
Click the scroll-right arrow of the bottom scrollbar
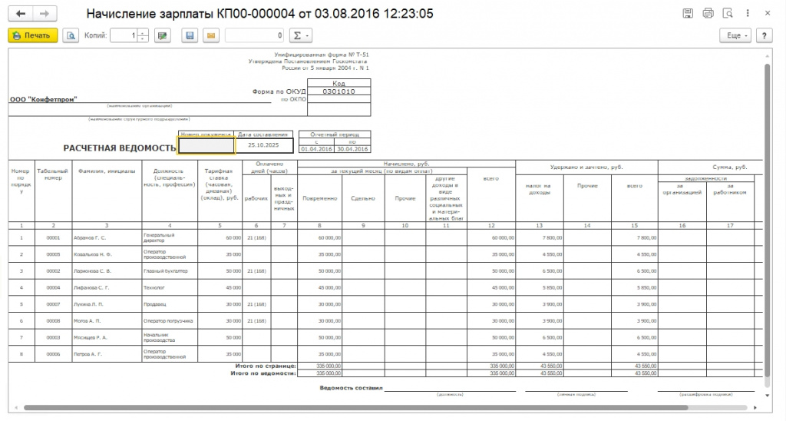click(755, 407)
